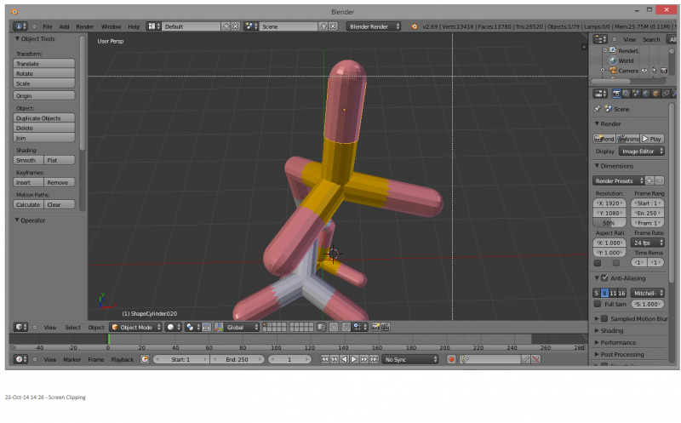Enable the Sampled Motion Blur checkbox

point(604,318)
